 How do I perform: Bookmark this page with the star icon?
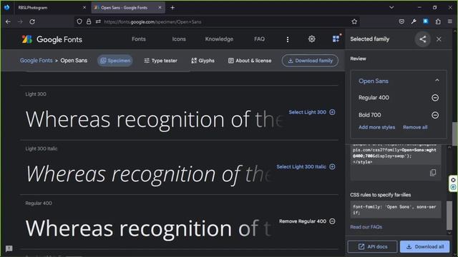pos(354,21)
